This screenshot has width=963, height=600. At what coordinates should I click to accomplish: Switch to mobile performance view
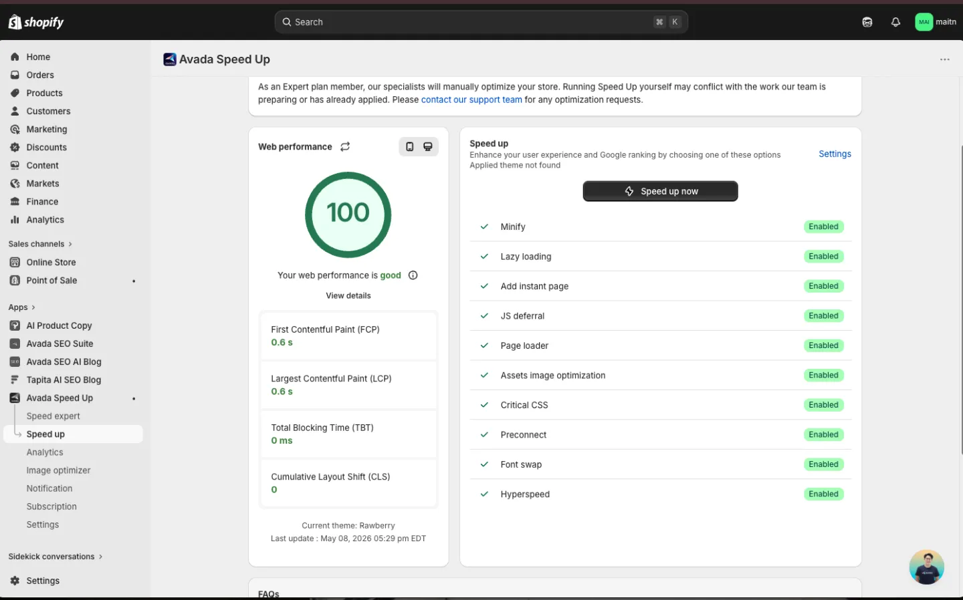pyautogui.click(x=409, y=146)
